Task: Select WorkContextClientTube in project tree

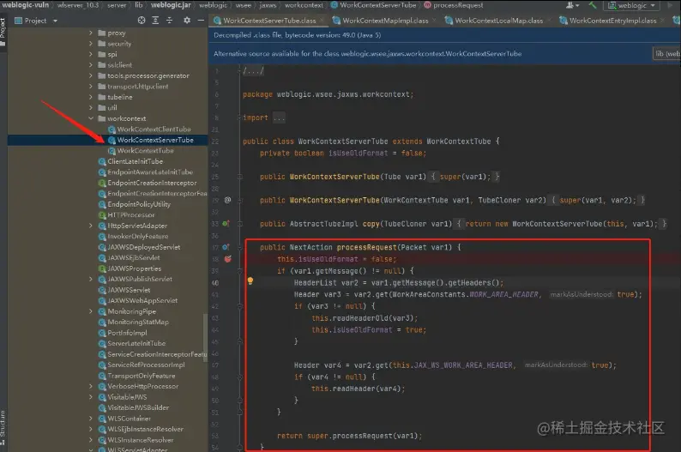Action: pos(154,130)
